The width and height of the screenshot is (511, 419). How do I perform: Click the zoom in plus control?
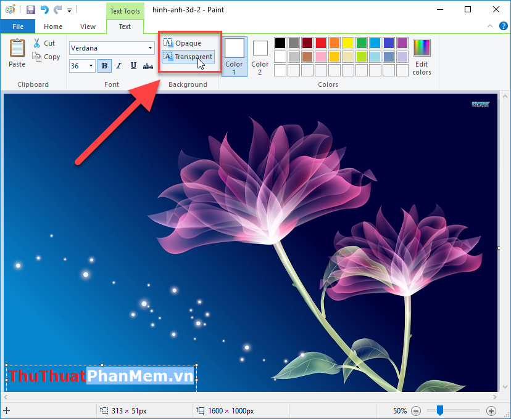(491, 410)
